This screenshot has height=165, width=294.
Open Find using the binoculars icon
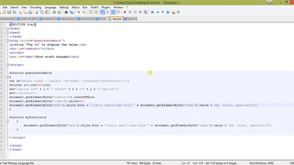pyautogui.click(x=66, y=12)
